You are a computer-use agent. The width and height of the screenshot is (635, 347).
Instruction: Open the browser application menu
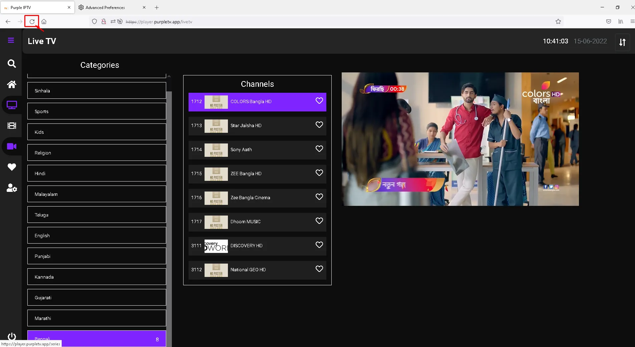click(632, 22)
